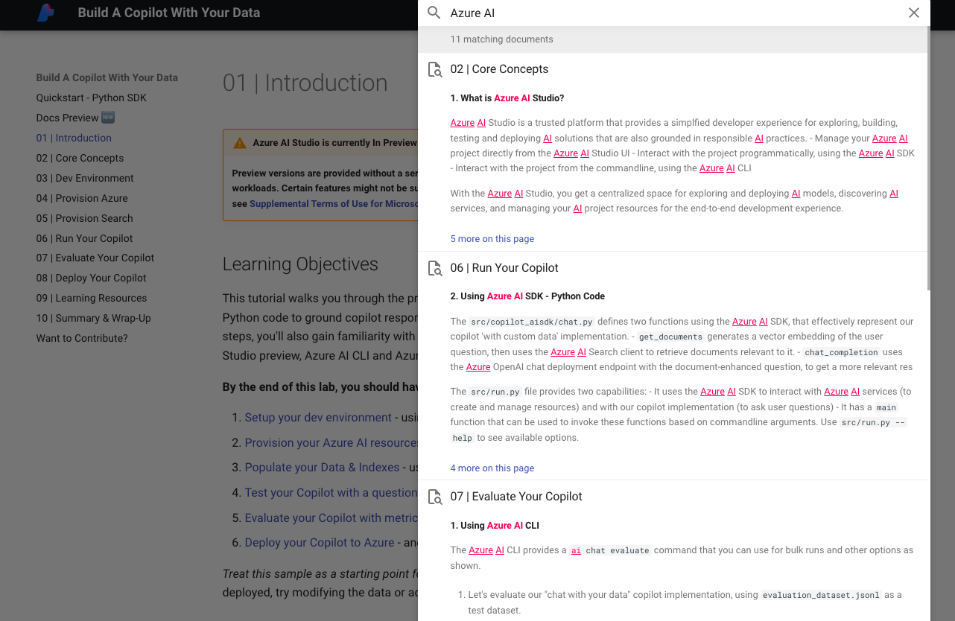Click the warning triangle icon in the preview notice
Image resolution: width=955 pixels, height=621 pixels.
(x=239, y=143)
